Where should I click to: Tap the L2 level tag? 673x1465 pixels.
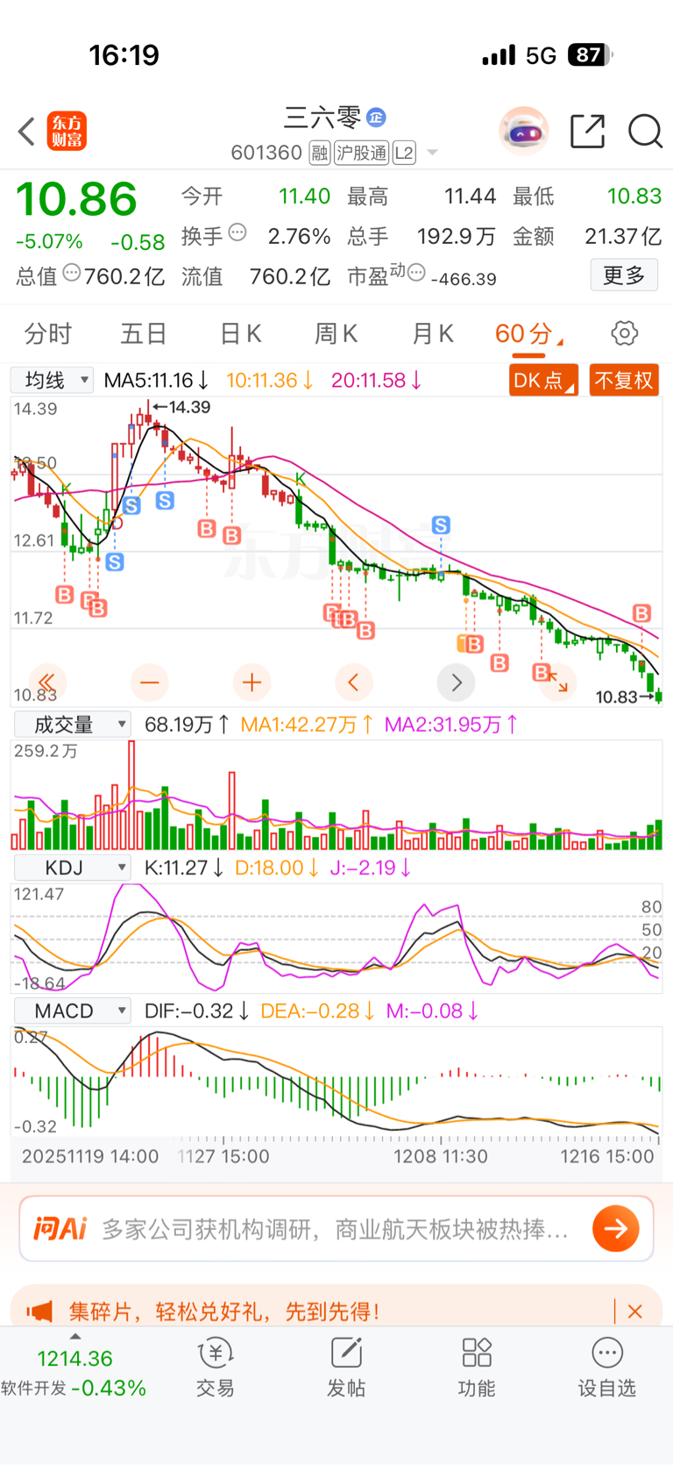click(404, 154)
